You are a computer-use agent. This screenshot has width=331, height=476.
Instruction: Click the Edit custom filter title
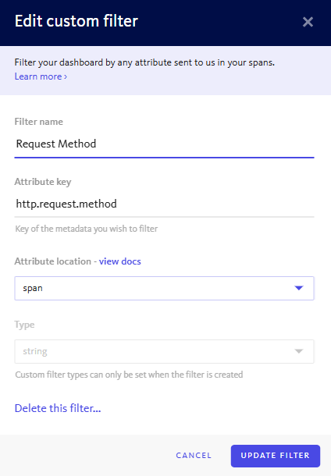(x=77, y=21)
